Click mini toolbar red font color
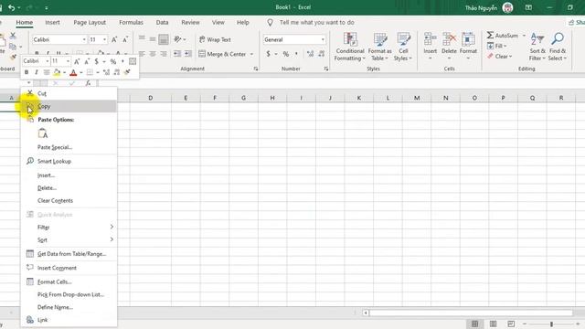 click(x=73, y=72)
